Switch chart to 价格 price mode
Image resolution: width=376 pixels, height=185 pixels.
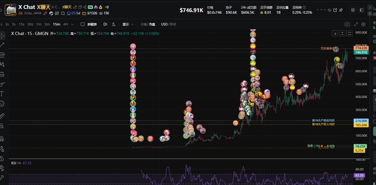click(x=144, y=24)
